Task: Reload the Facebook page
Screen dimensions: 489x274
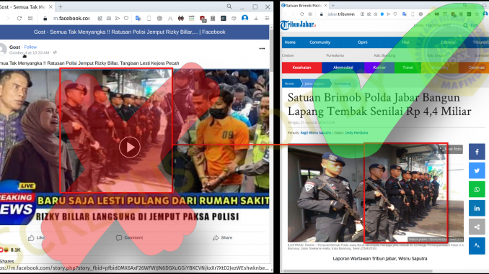Action: [x=19, y=19]
